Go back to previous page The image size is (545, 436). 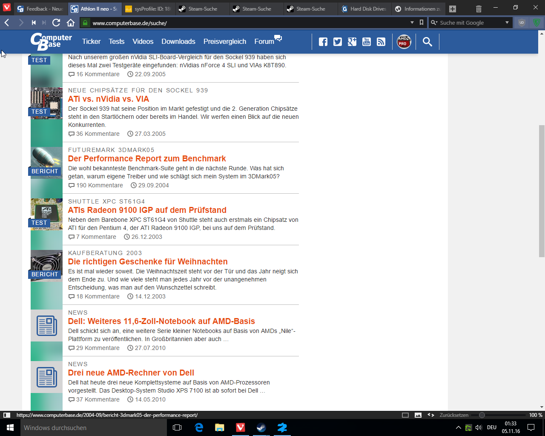point(7,23)
